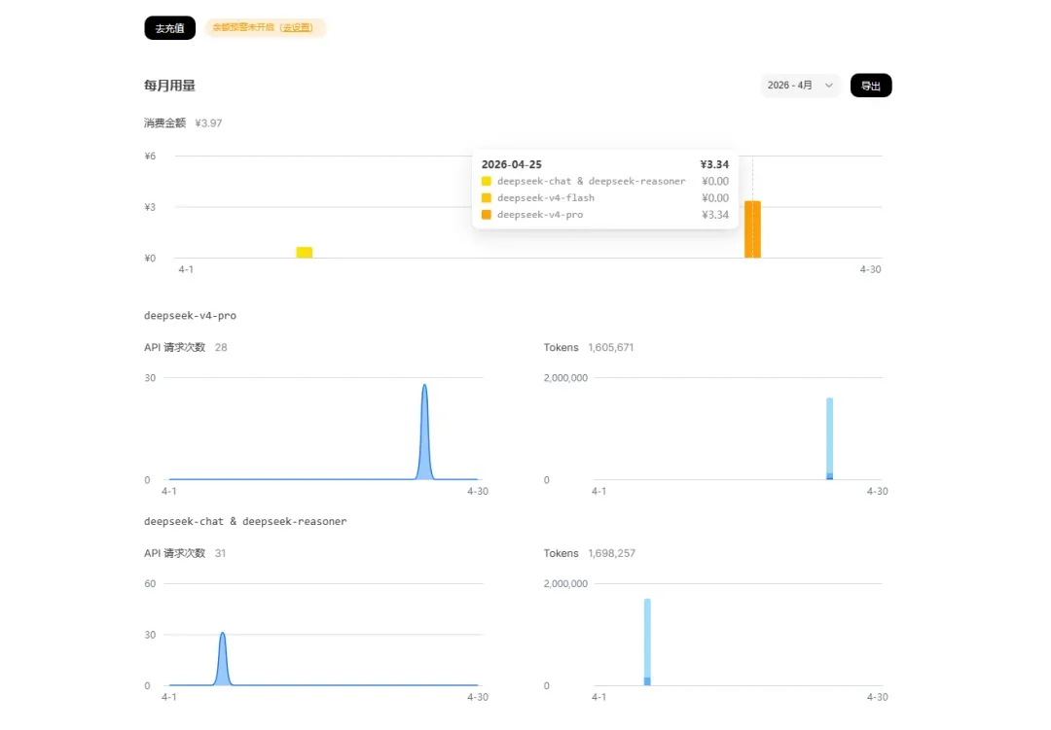Click the orange deepseek-v4-pro legend swatch
Image resolution: width=1051 pixels, height=730 pixels.
(486, 214)
